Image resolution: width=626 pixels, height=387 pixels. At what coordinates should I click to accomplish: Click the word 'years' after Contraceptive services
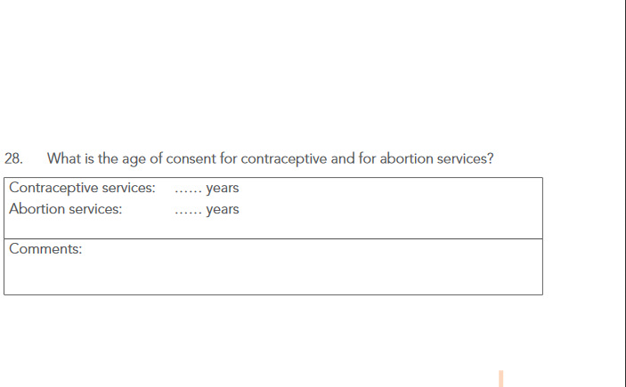(222, 189)
